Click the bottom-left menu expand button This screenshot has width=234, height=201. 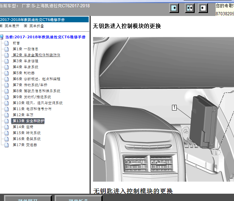pos(28,198)
